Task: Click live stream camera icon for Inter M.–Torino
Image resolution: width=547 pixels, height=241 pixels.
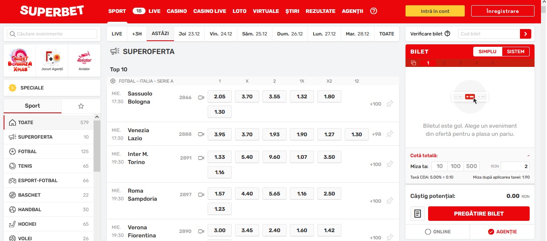Action: point(201,158)
